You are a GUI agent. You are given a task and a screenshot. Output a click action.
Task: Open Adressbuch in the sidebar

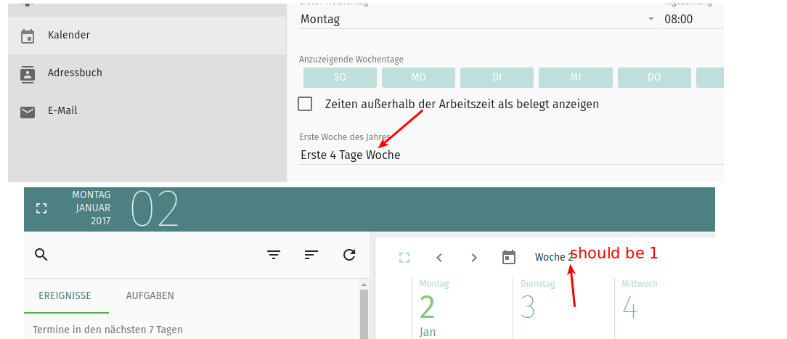[x=74, y=73]
